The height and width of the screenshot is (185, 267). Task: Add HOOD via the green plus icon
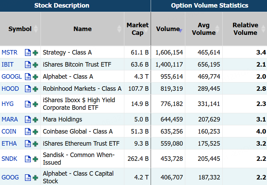coord(35,89)
